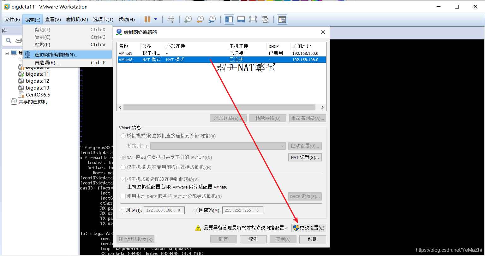The width and height of the screenshot is (485, 256).
Task: Select bigdata11 in the library tree
Action: pos(38,74)
